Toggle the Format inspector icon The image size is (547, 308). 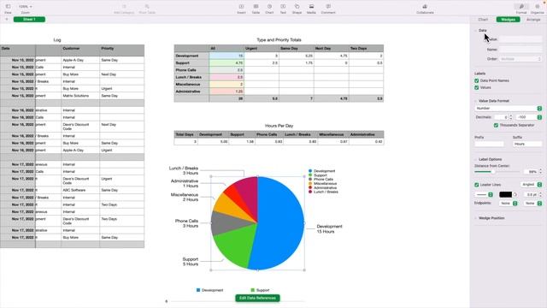point(521,7)
